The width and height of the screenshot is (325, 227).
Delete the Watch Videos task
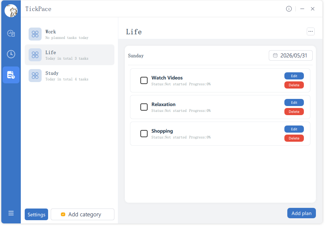pos(294,85)
